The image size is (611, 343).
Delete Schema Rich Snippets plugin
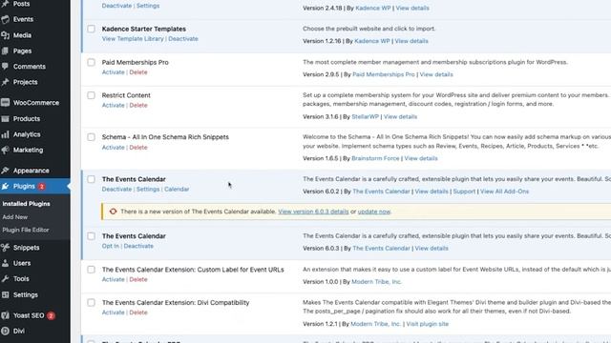[138, 148]
